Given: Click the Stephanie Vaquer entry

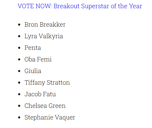Looking at the screenshot, I should pos(50,117).
